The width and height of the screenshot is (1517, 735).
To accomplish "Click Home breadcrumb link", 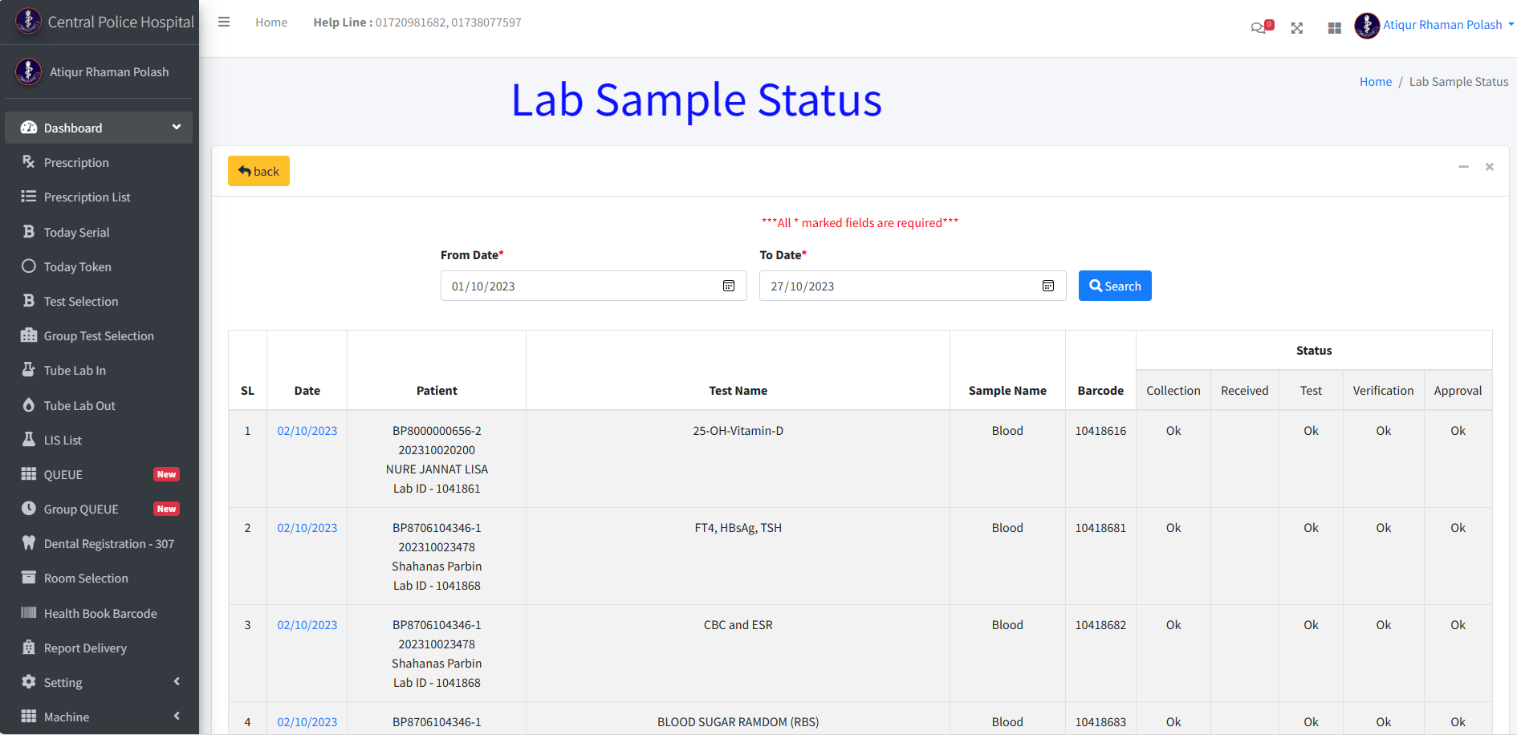I will [1376, 82].
